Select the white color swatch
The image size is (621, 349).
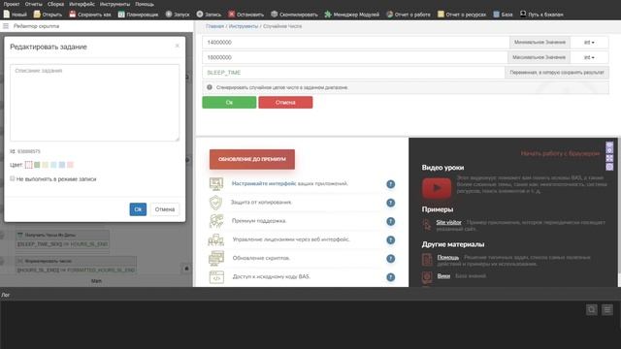click(x=28, y=165)
